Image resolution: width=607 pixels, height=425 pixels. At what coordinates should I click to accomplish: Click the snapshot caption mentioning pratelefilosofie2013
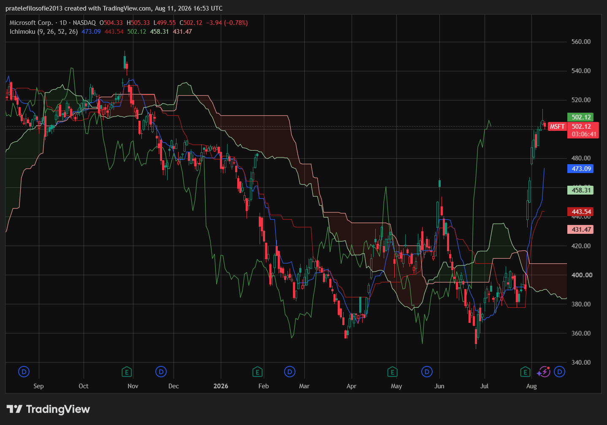tap(114, 8)
